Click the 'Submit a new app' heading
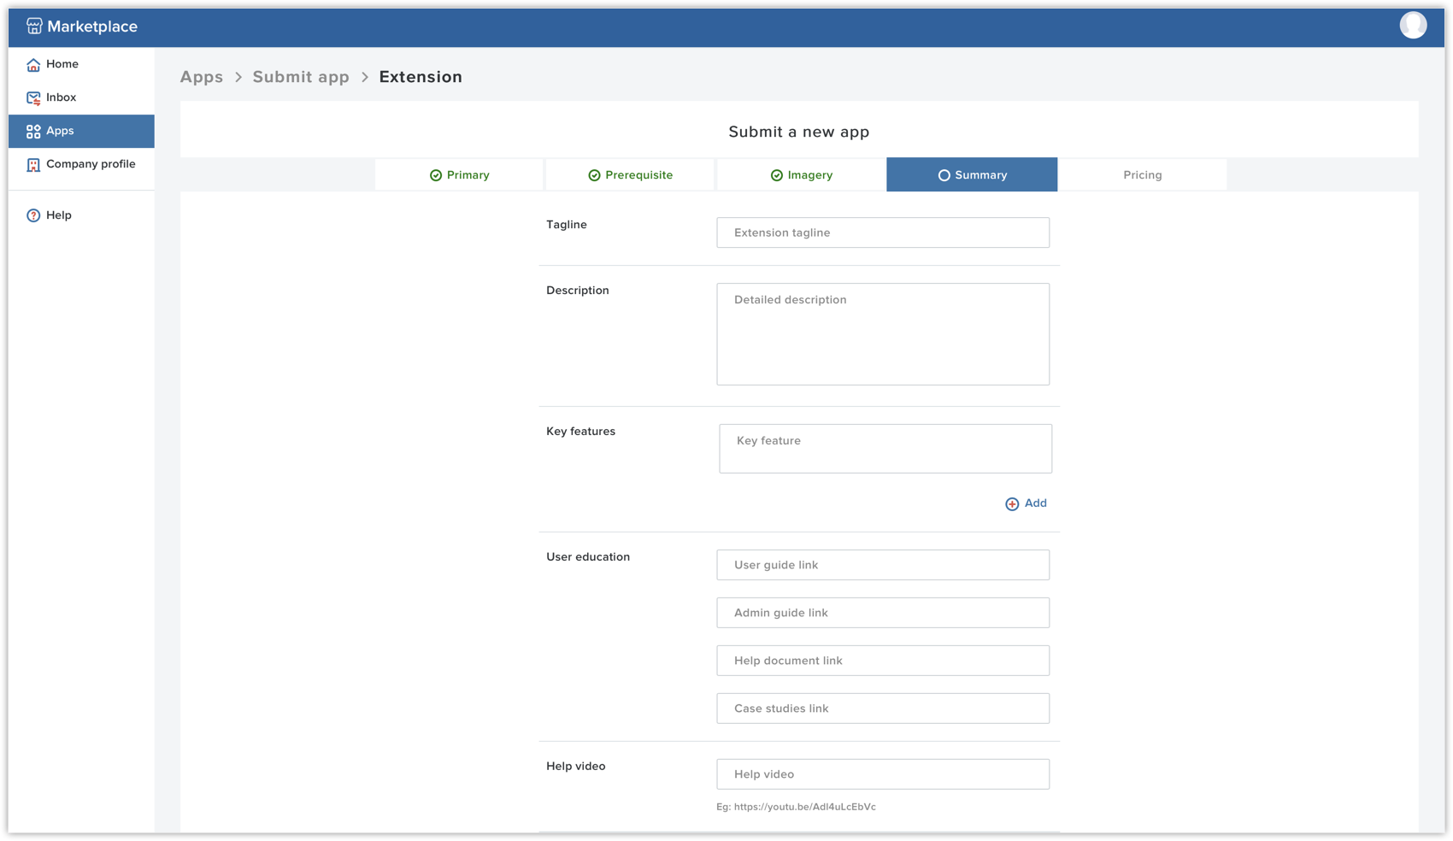Viewport: 1453px width, 841px height. pyautogui.click(x=799, y=132)
